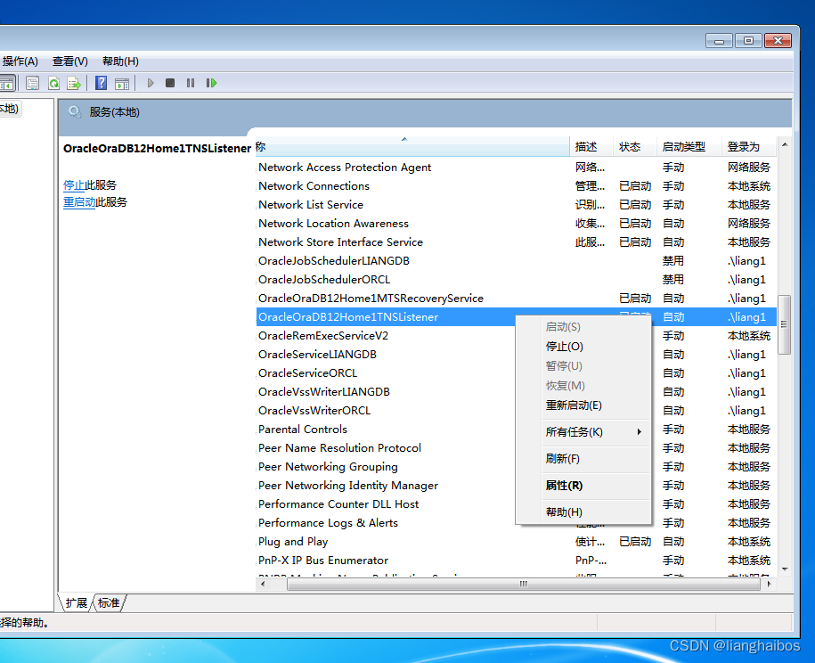Open 属性(R) from the context menu

click(564, 486)
